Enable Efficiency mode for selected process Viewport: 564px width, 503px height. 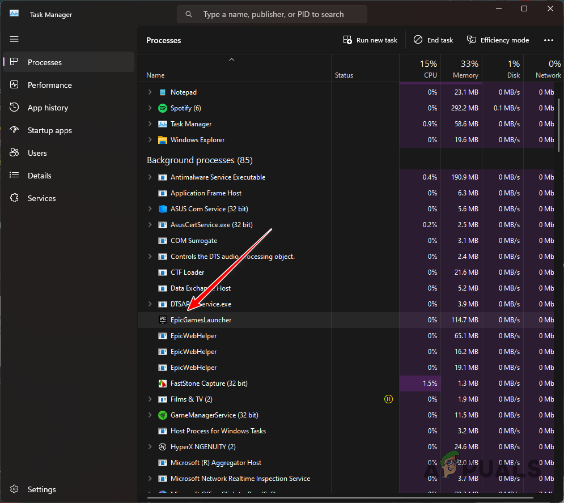tap(498, 40)
